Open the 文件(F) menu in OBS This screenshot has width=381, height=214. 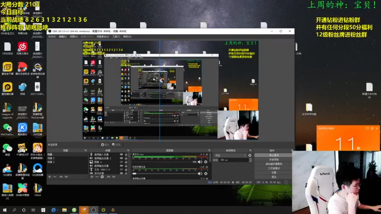52,37
